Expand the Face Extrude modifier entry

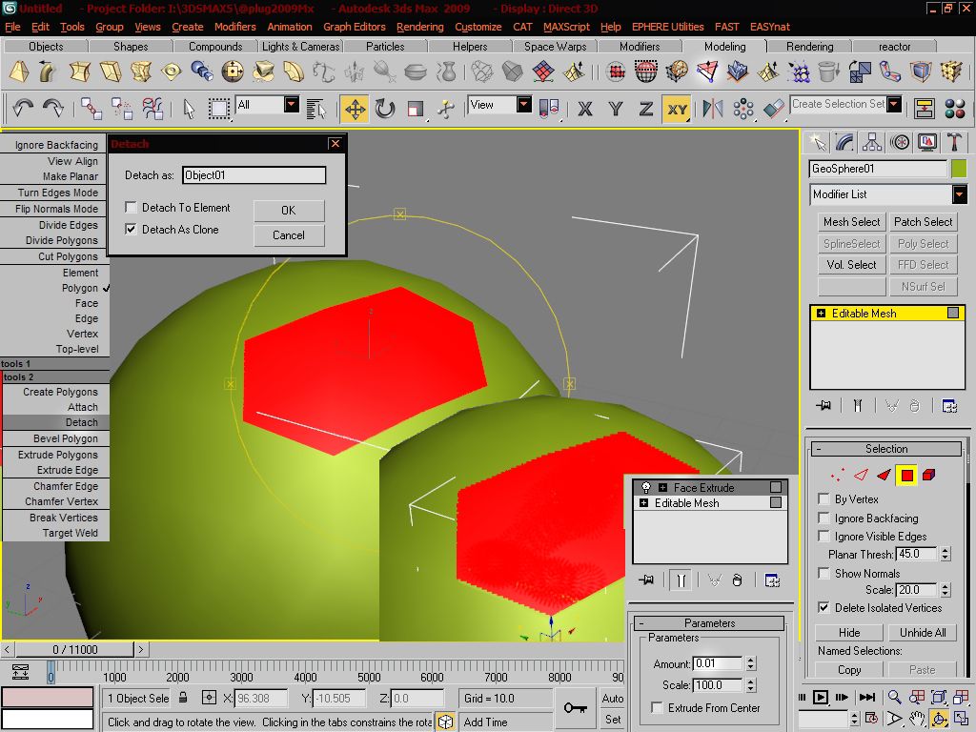663,487
